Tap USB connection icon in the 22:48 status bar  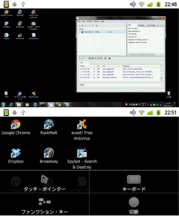point(23,4)
